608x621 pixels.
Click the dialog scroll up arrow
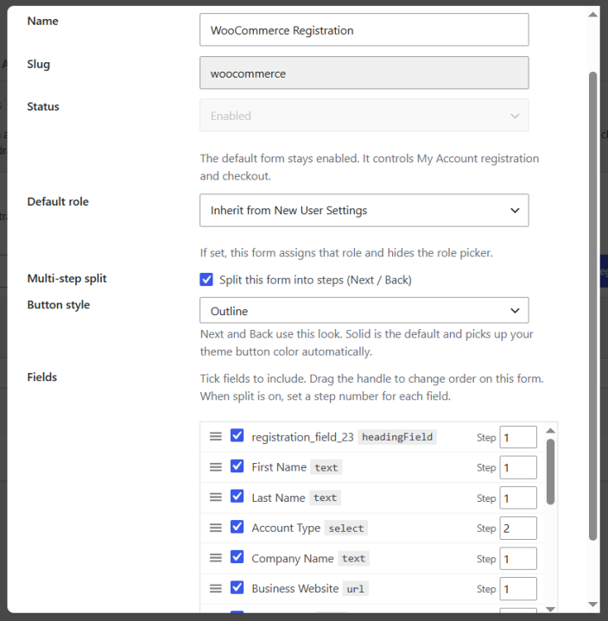(592, 15)
